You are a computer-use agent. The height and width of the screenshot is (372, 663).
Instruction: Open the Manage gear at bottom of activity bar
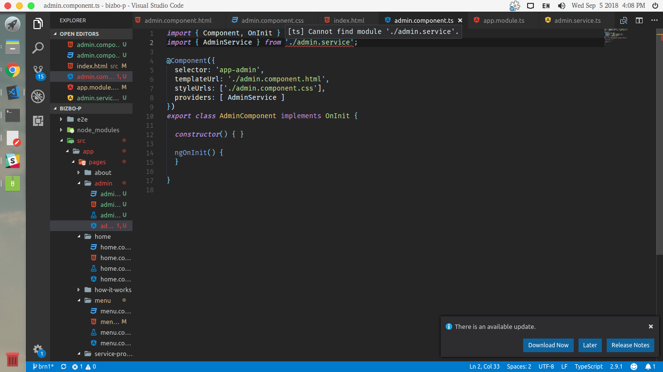coord(37,350)
